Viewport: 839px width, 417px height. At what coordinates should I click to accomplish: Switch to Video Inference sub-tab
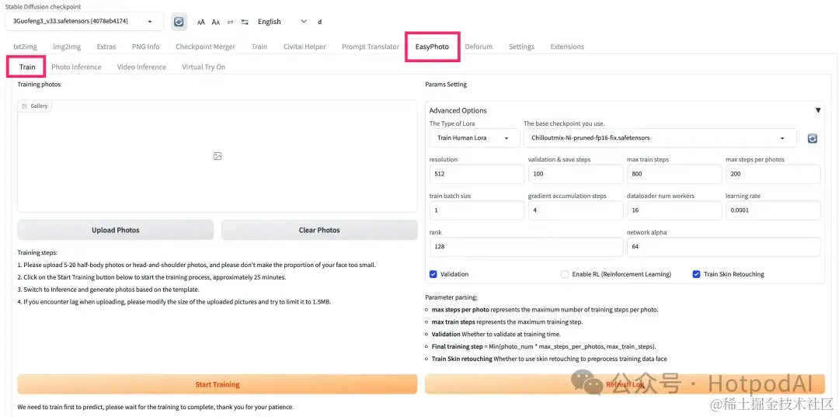click(x=141, y=67)
